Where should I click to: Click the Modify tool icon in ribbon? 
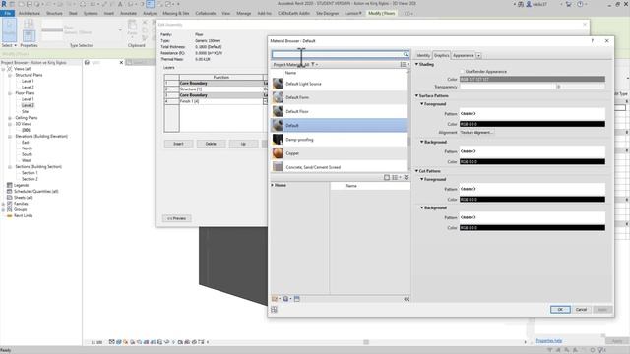click(x=9, y=29)
